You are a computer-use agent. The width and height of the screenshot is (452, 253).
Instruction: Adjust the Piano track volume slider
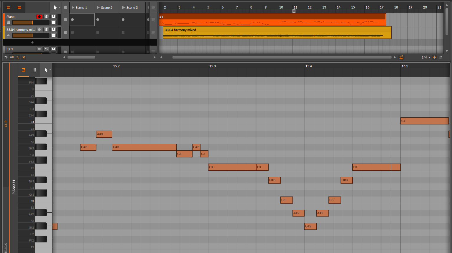click(x=31, y=23)
